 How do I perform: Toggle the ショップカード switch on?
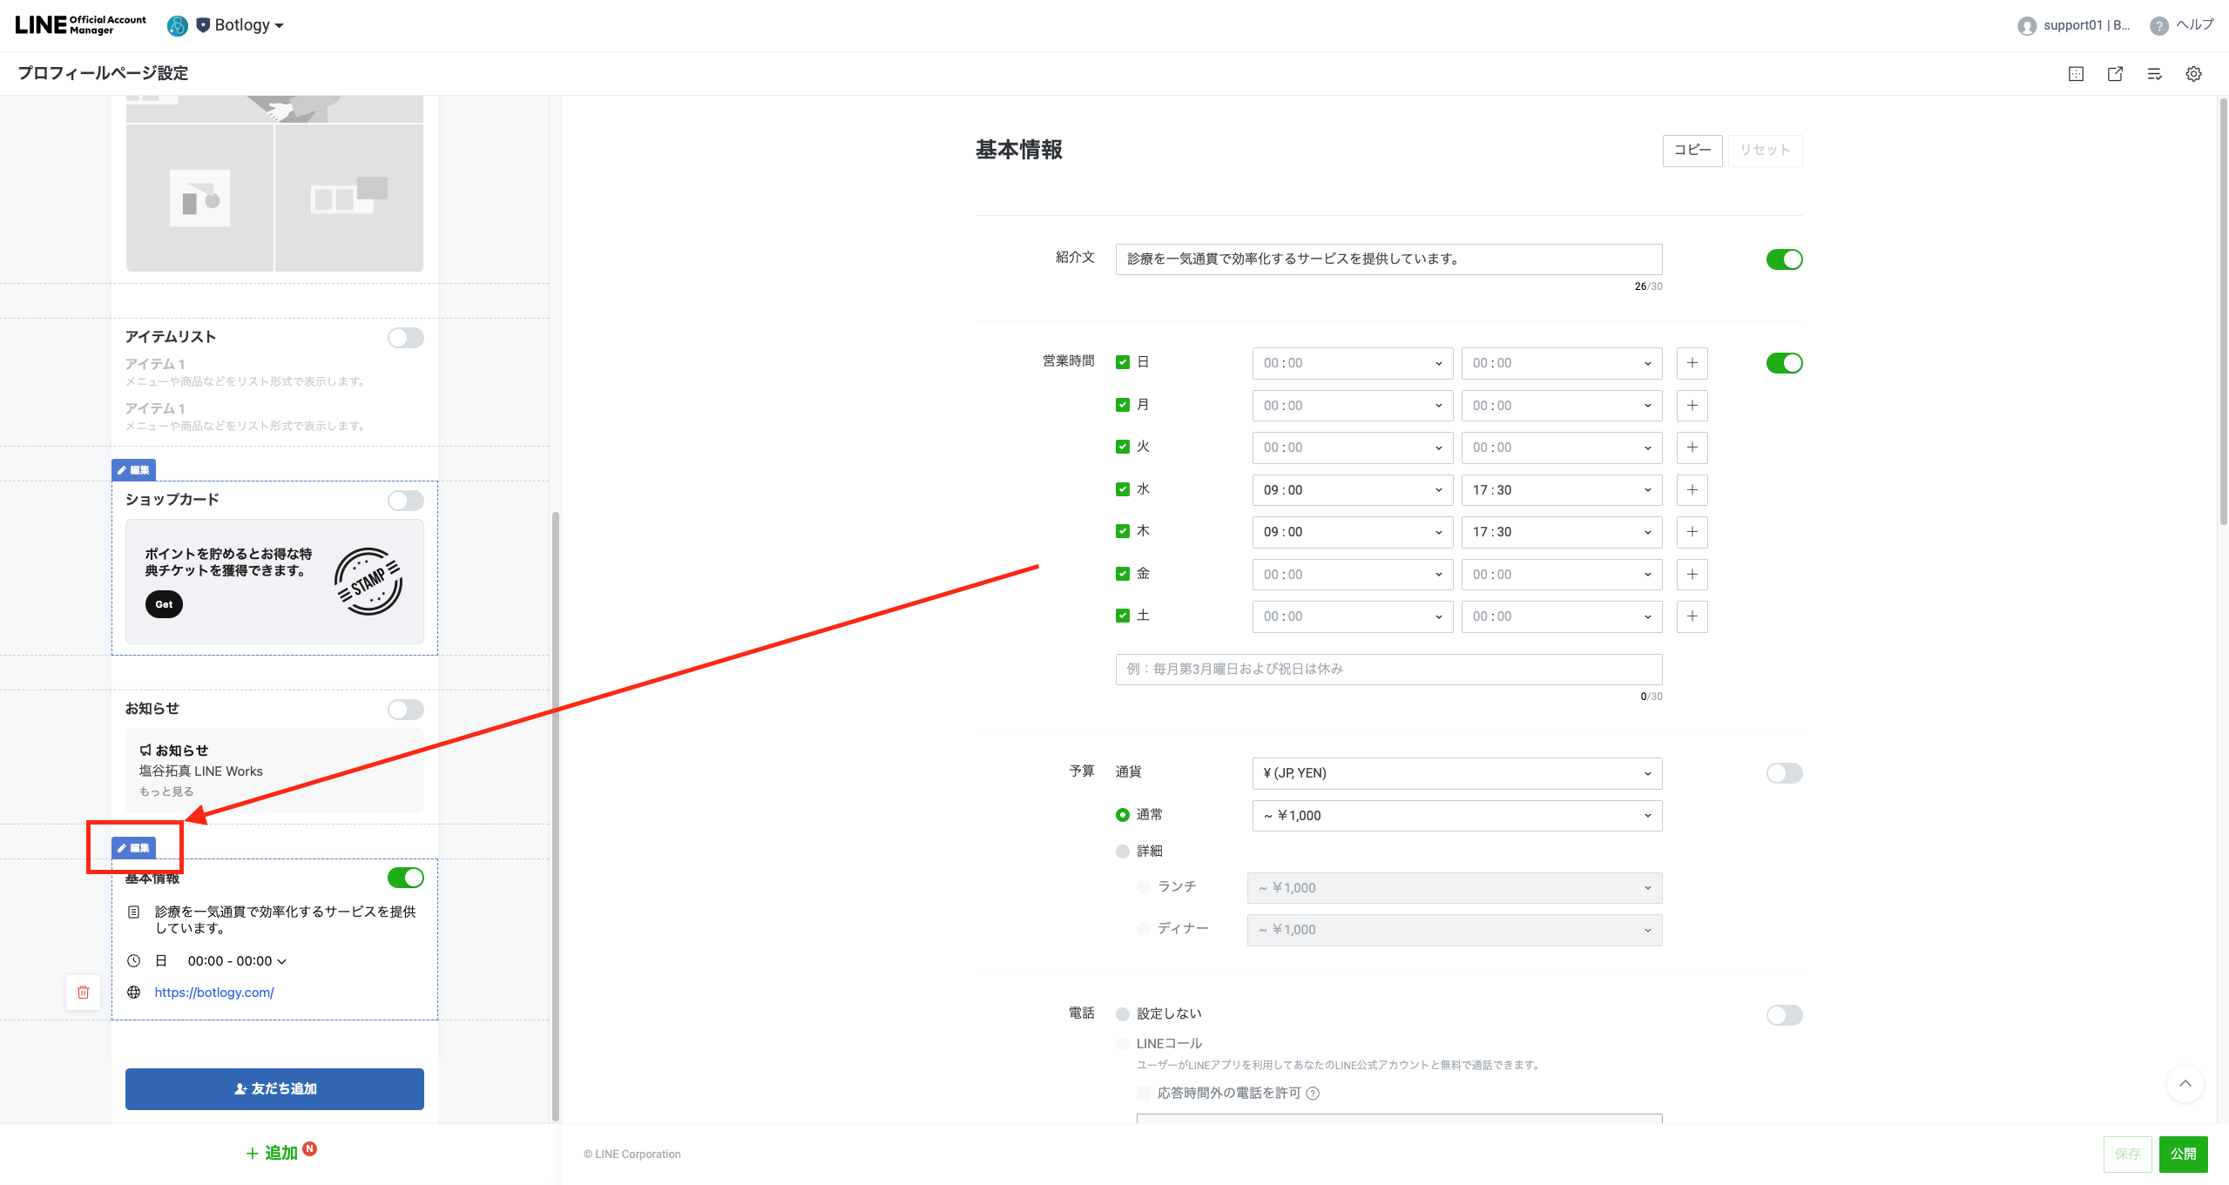[405, 501]
